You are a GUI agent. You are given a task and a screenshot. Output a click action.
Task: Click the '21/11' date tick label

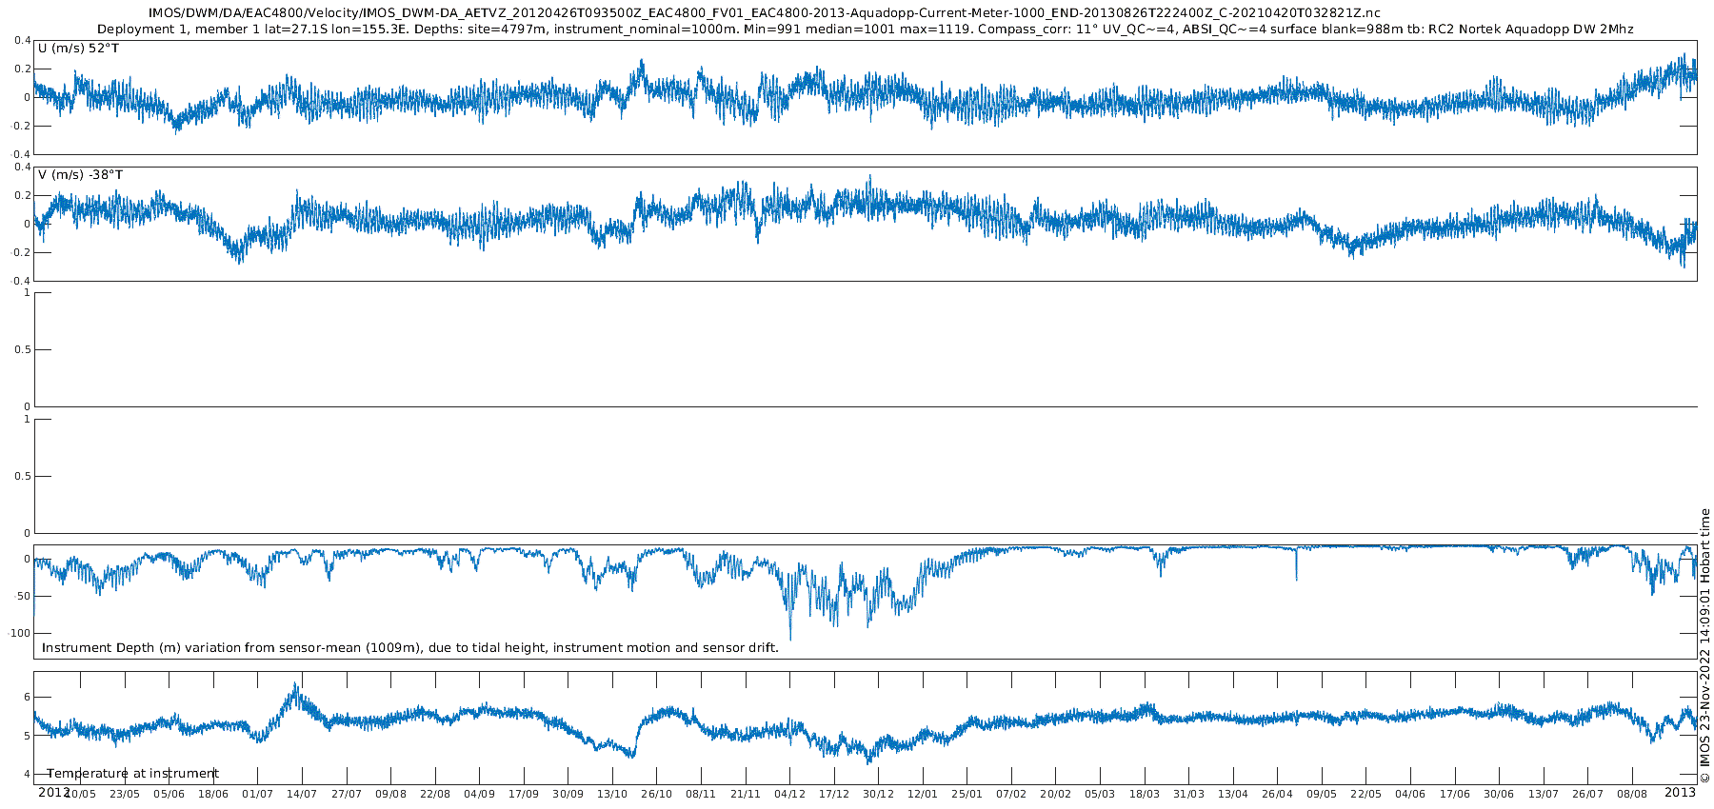click(746, 794)
